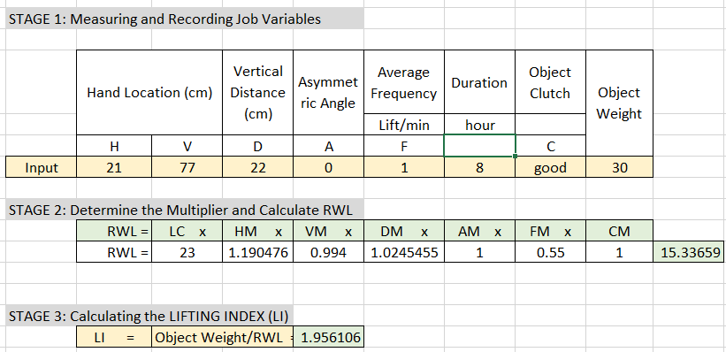Click the Asymmetric Angle header cell
The image size is (726, 352).
[328, 93]
